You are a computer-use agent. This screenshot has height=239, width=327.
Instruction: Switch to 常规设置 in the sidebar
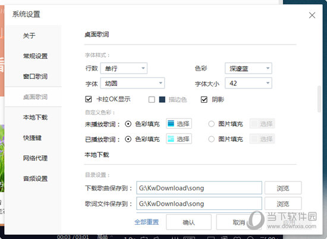tap(35, 56)
